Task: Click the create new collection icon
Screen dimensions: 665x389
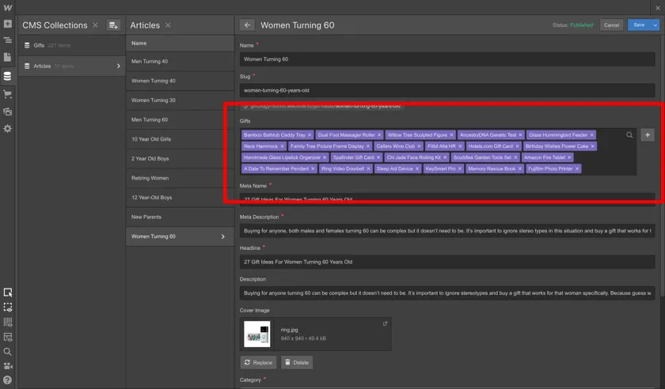Action: (113, 25)
